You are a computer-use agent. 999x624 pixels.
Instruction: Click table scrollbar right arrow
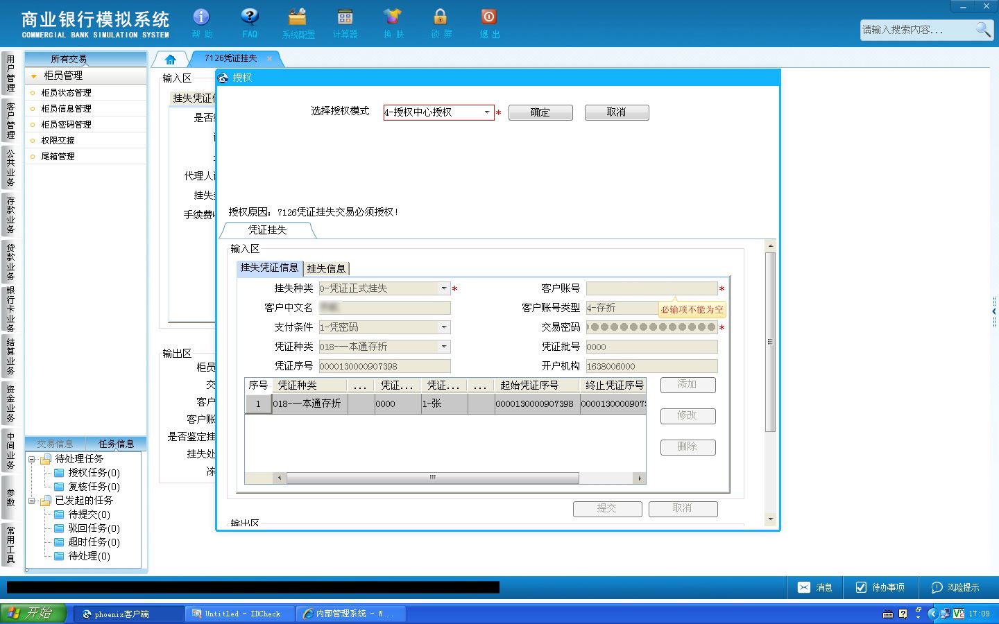640,478
